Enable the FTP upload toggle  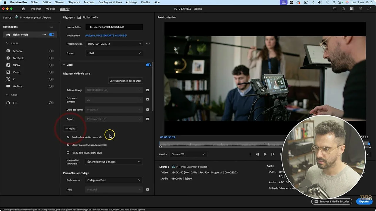(51, 103)
